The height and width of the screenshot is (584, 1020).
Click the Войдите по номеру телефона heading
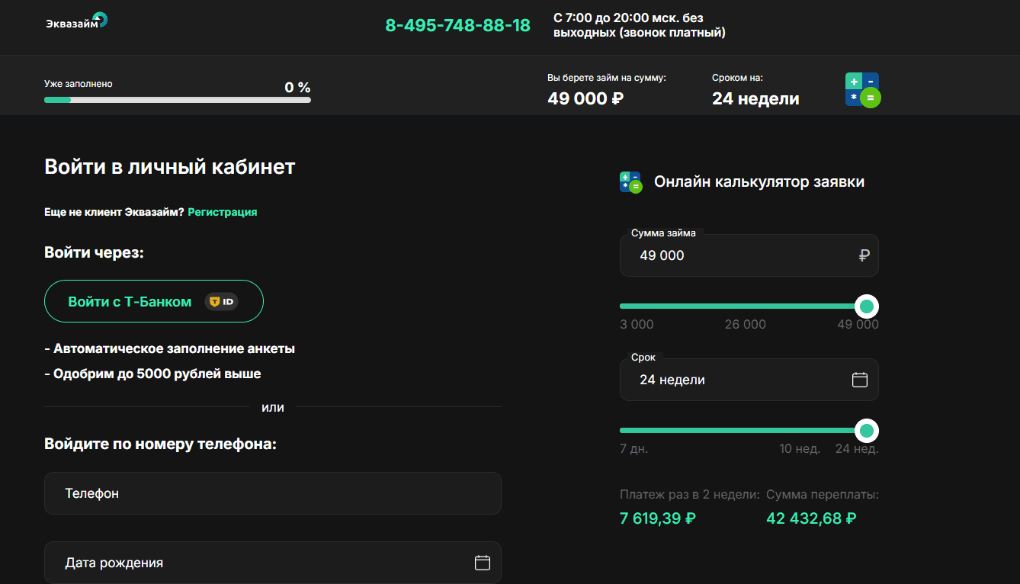click(x=160, y=444)
